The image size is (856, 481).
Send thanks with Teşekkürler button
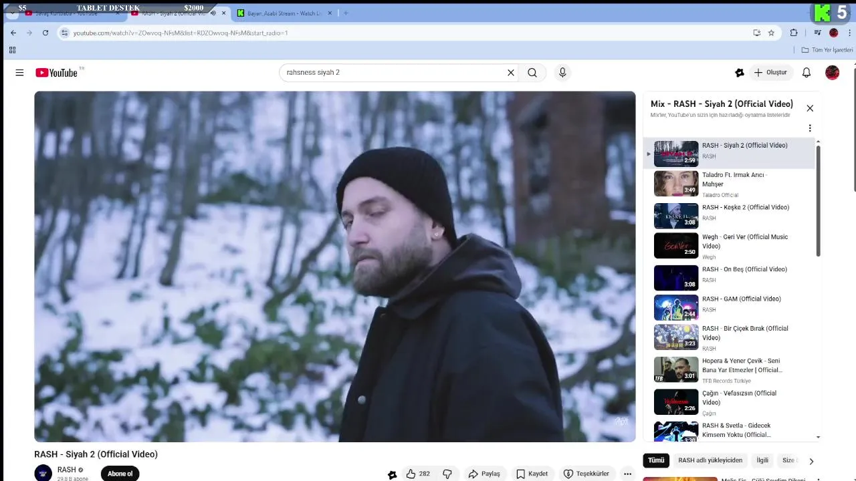(586, 474)
